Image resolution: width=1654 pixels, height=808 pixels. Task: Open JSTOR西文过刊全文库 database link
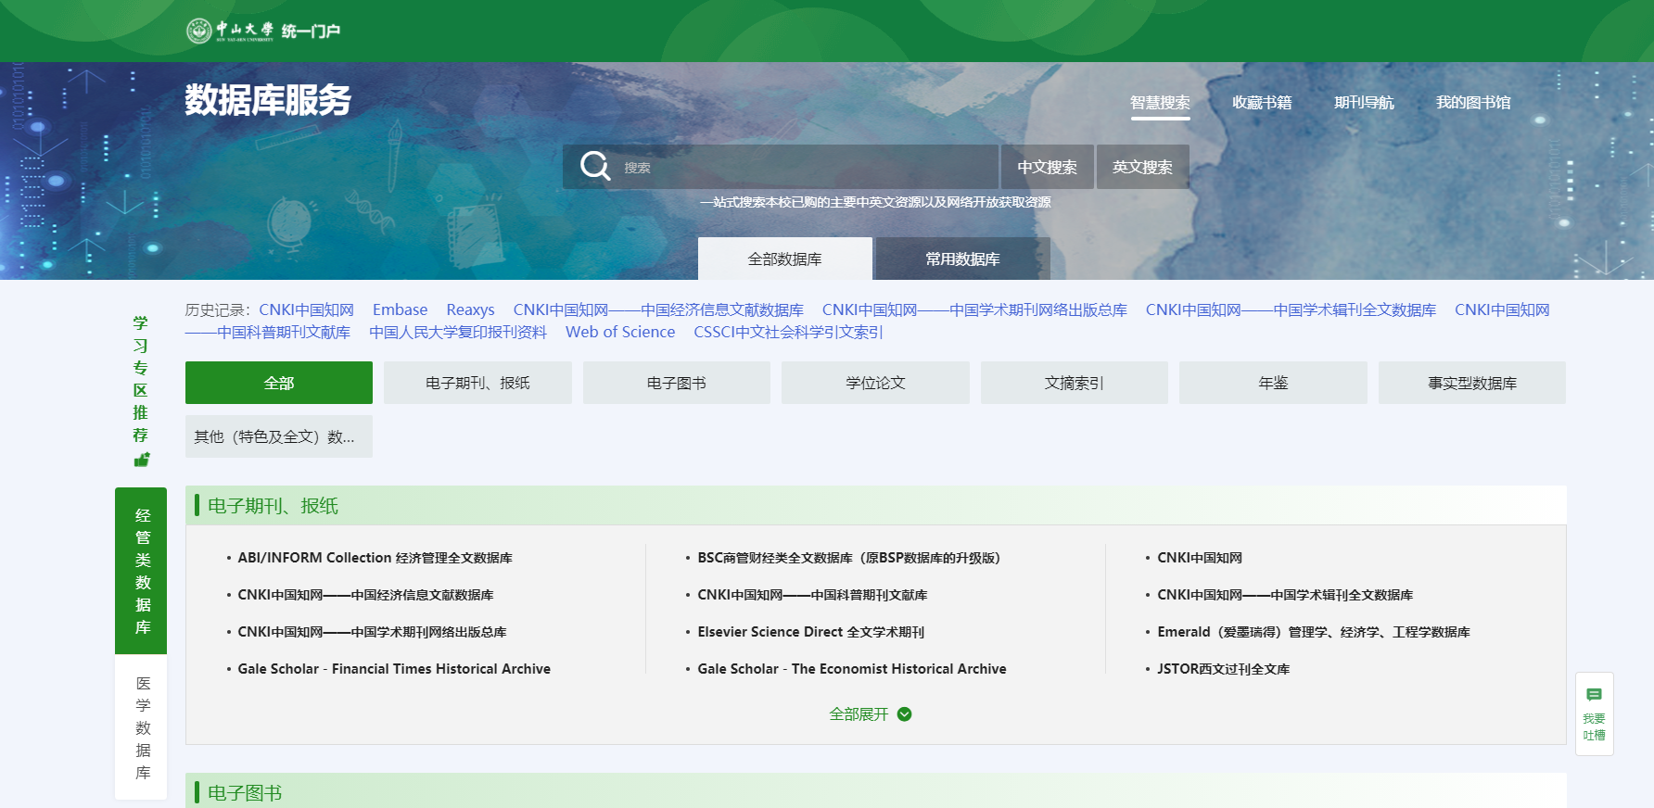(1222, 669)
